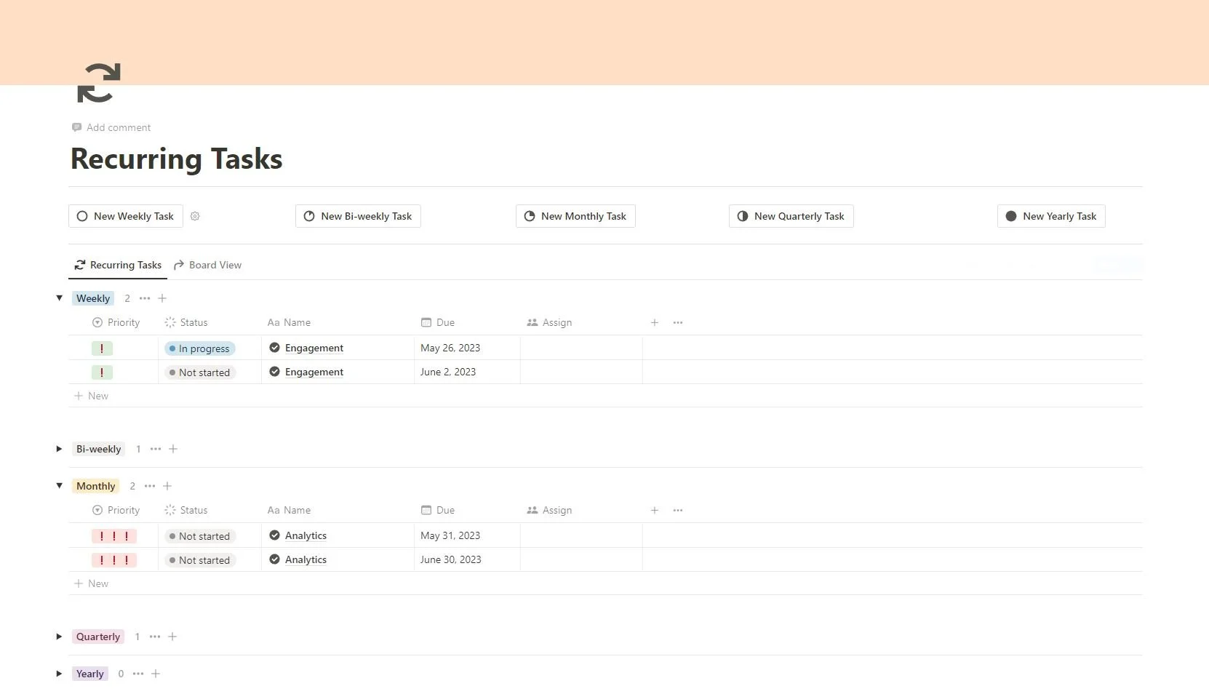
Task: Click the Due column header in Monthly table
Action: (x=438, y=510)
